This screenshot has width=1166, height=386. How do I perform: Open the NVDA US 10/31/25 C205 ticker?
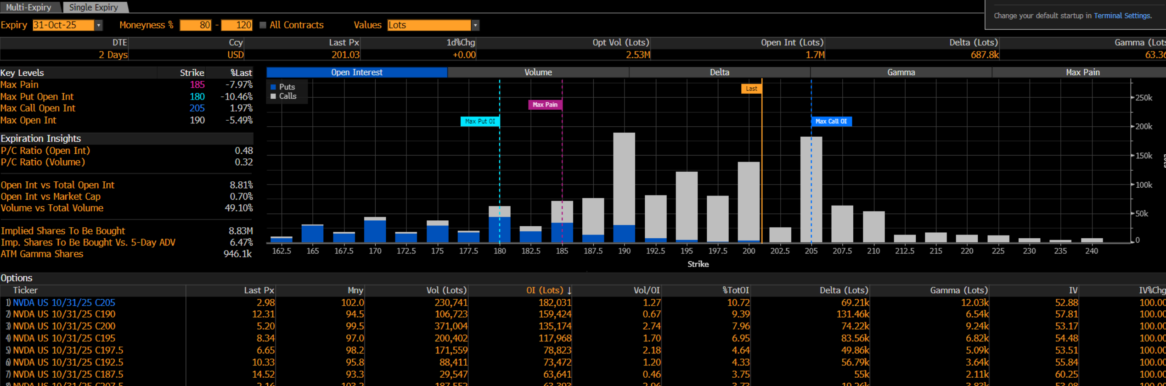[x=64, y=303]
